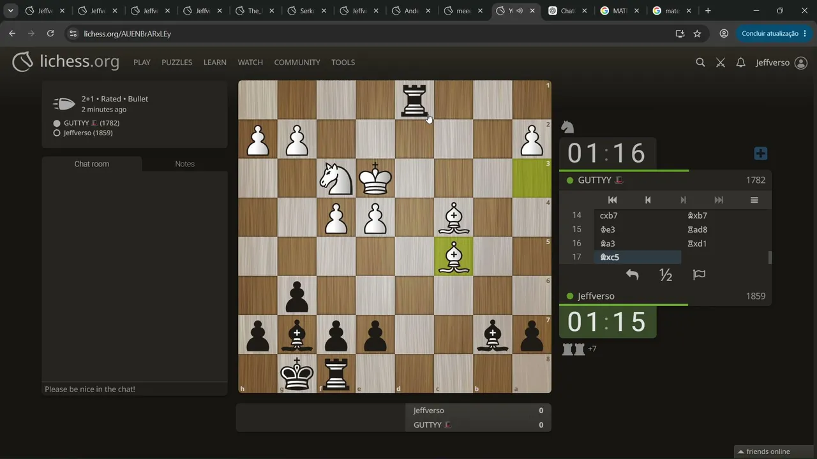
Task: Open the TOOLS menu
Action: [343, 62]
